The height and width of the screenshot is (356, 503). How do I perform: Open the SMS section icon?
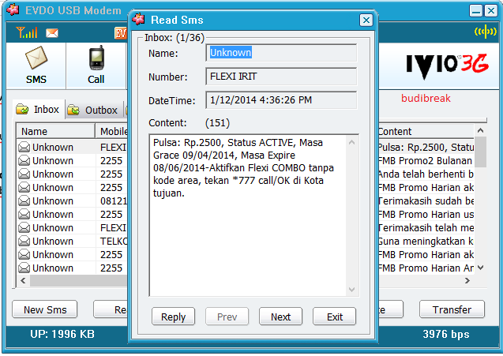pos(36,58)
